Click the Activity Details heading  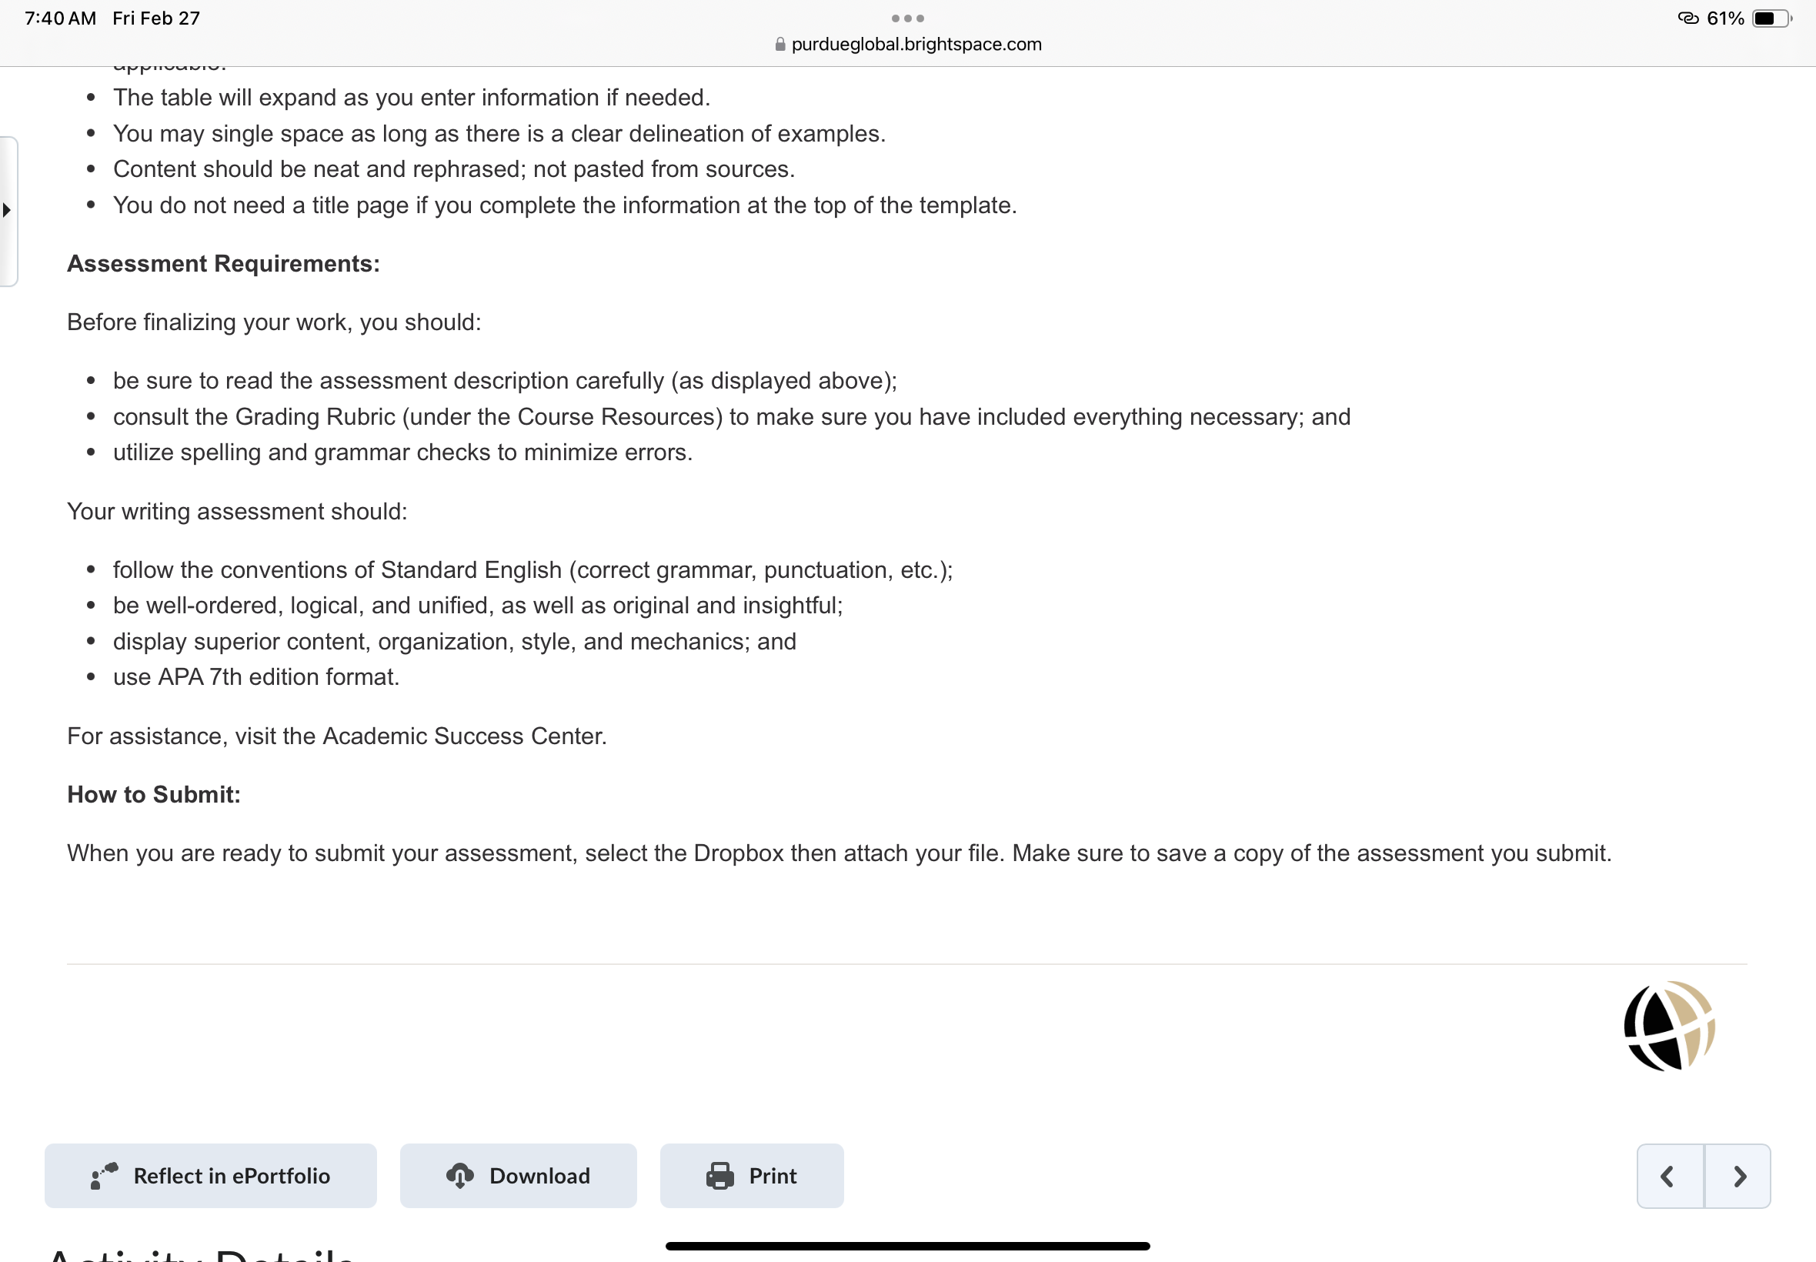pos(202,1254)
